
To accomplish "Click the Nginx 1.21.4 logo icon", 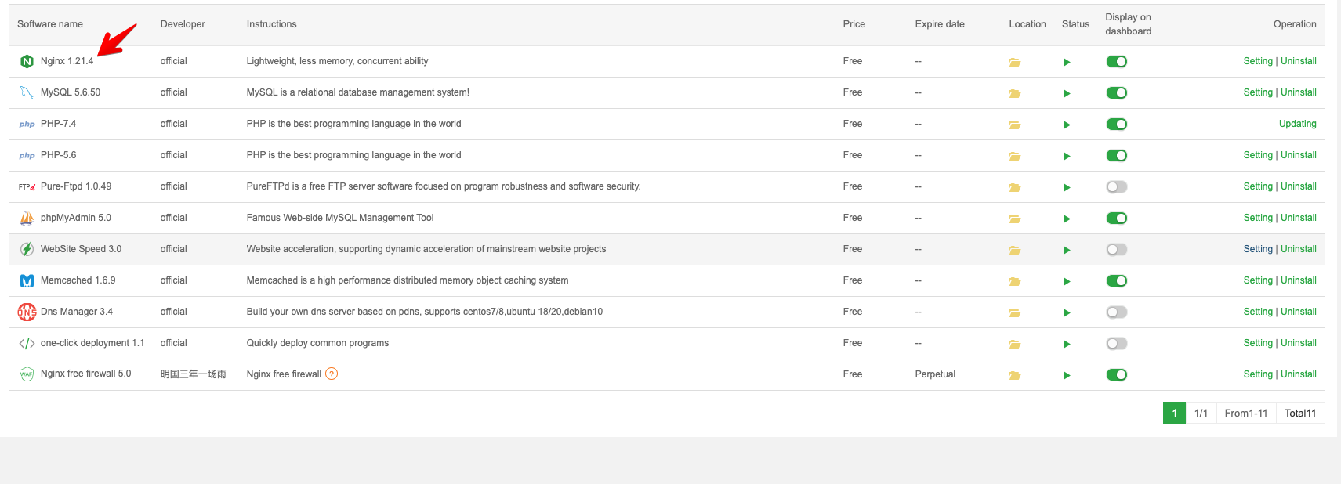I will 27,61.
